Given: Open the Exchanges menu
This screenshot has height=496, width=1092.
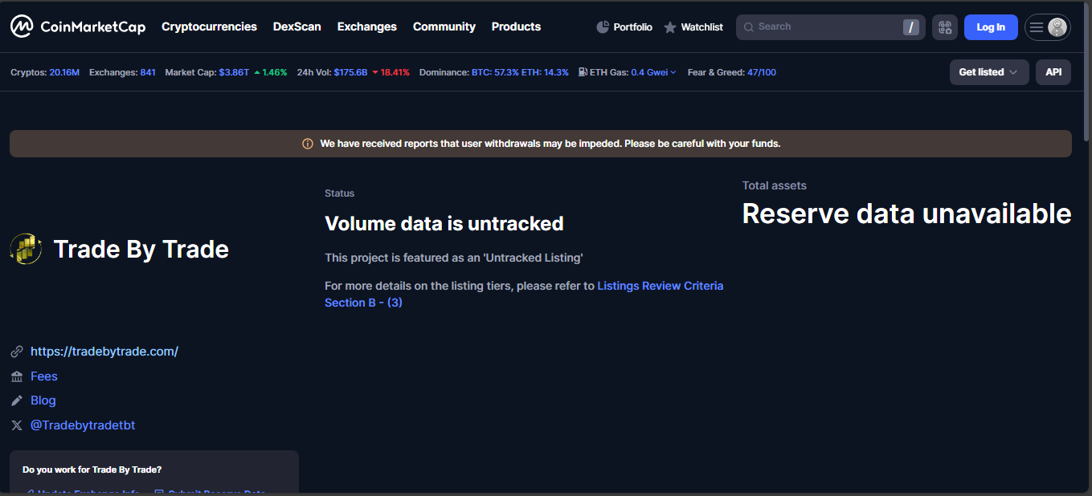Looking at the screenshot, I should click(x=366, y=26).
